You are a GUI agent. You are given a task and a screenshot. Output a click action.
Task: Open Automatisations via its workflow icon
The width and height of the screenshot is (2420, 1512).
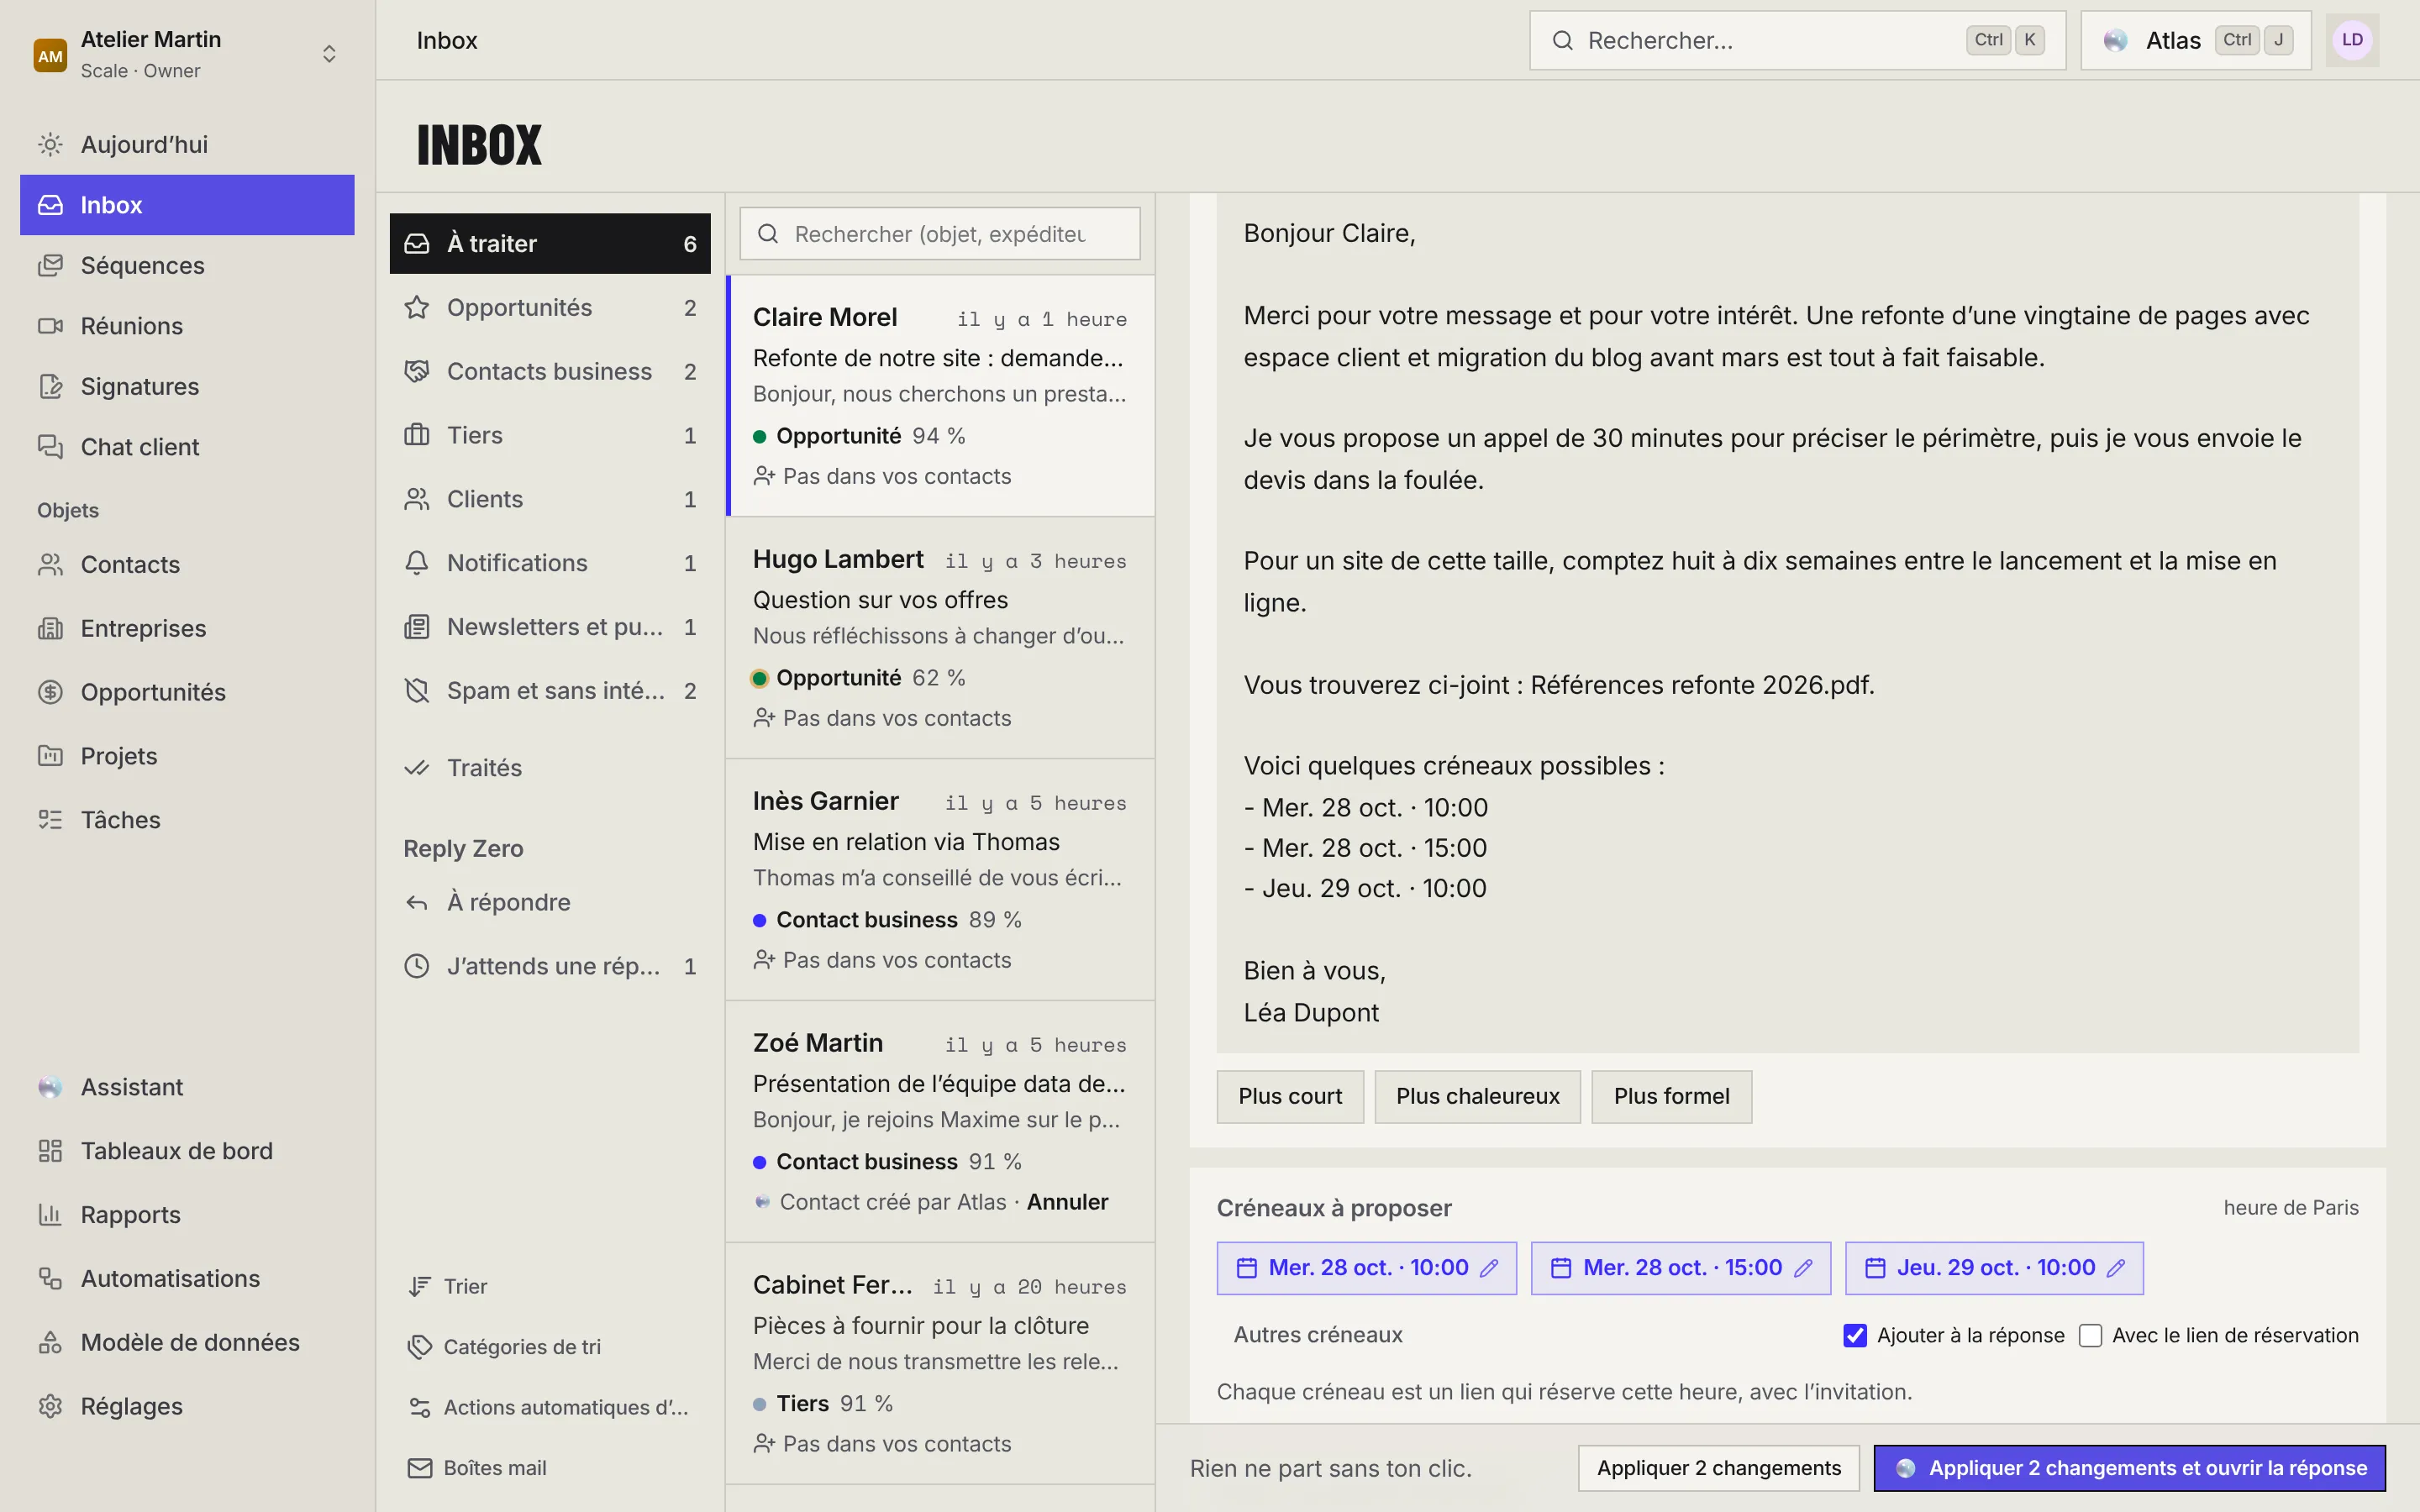tap(50, 1278)
